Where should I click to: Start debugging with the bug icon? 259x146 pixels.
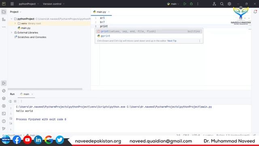[x=191, y=4]
